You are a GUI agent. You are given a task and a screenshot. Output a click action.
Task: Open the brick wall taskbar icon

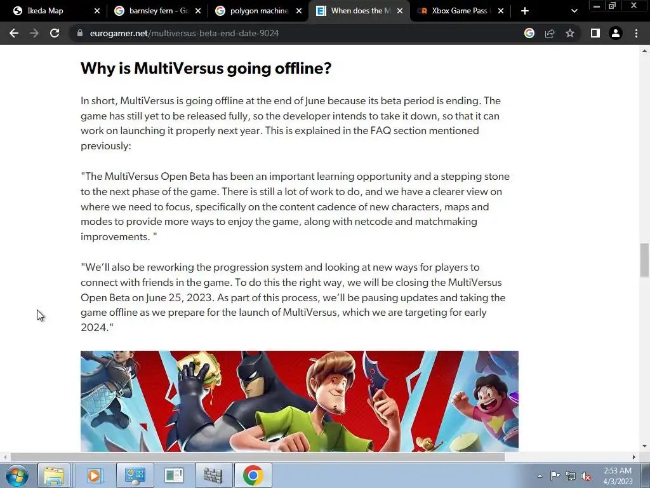(213, 475)
